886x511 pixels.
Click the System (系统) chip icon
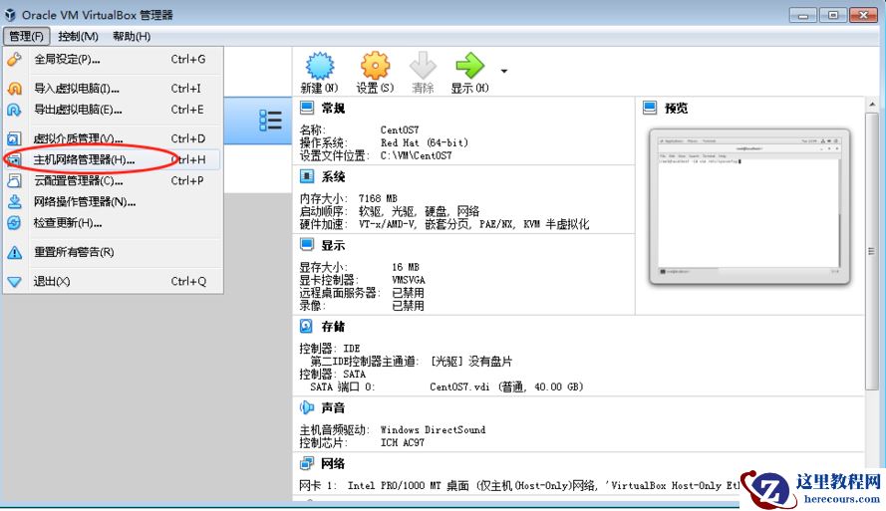coord(307,176)
